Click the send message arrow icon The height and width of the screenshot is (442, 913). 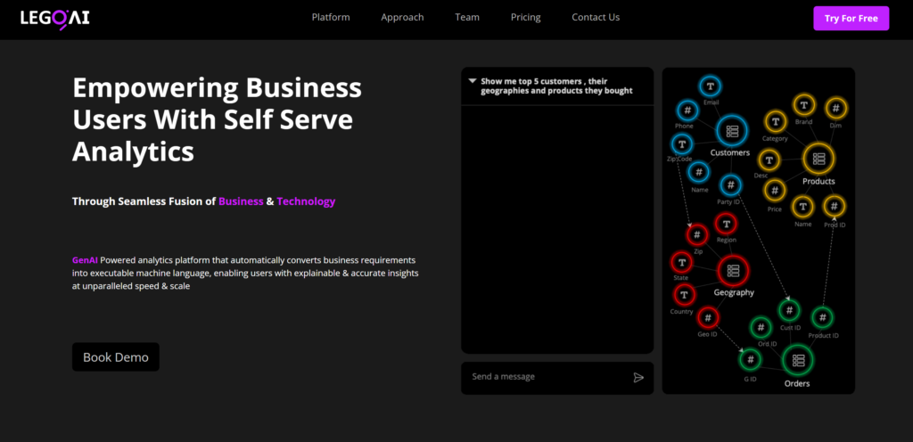tap(638, 377)
